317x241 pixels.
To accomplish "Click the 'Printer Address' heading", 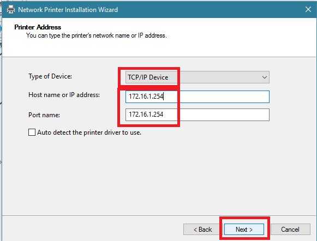I will point(38,27).
